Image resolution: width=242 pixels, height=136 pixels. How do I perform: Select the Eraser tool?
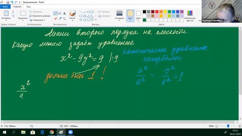click(56, 19)
